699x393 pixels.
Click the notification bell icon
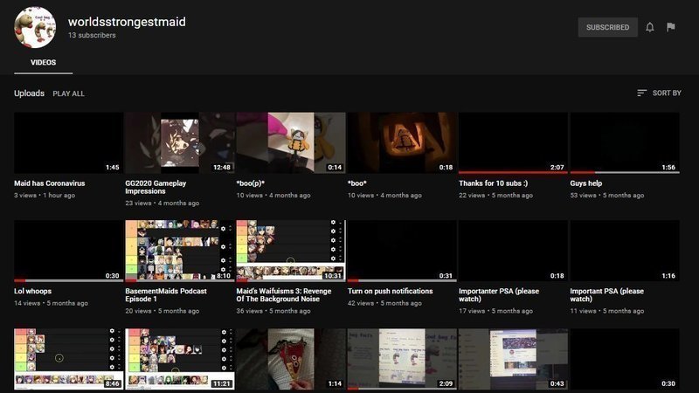tap(650, 27)
